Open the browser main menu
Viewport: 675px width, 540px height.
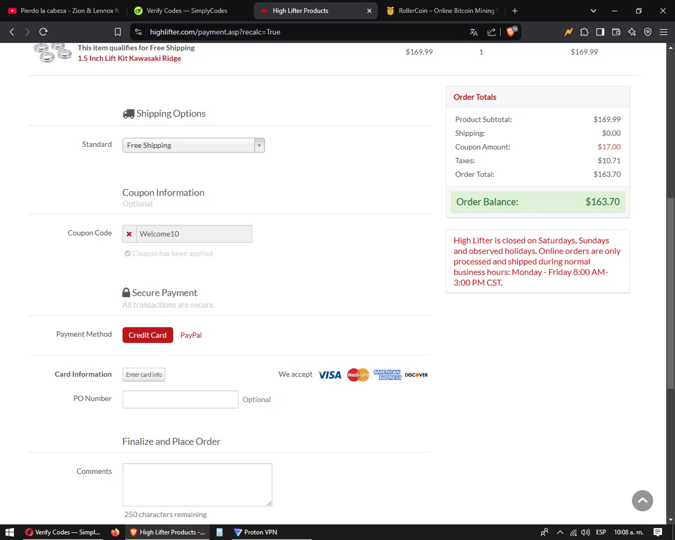(663, 32)
